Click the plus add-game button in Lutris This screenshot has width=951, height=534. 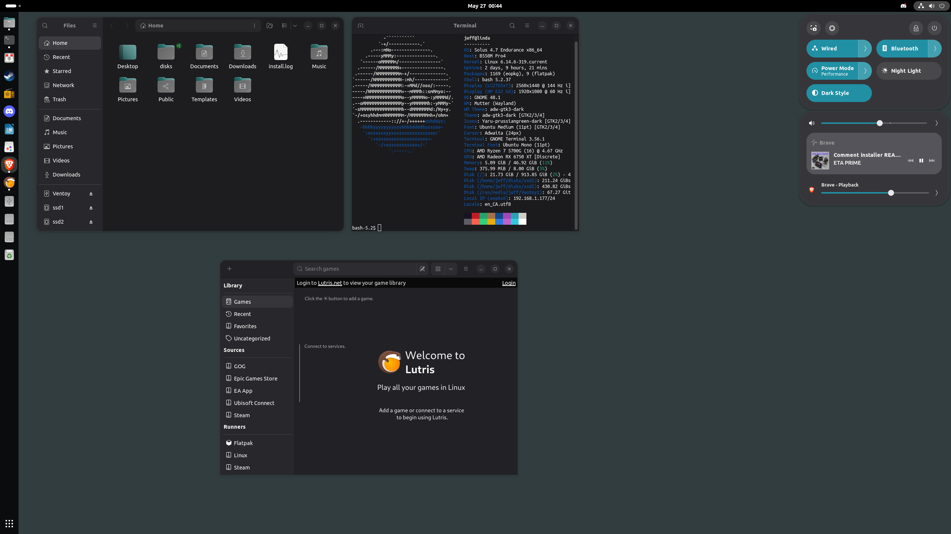(x=229, y=269)
